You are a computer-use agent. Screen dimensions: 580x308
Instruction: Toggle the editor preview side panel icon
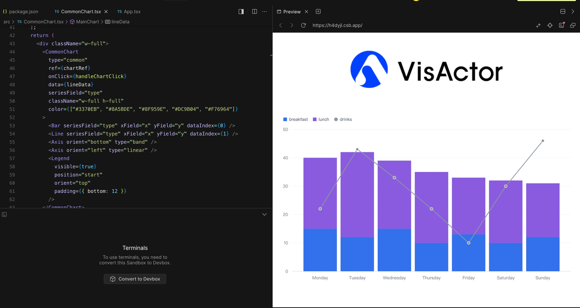241,12
